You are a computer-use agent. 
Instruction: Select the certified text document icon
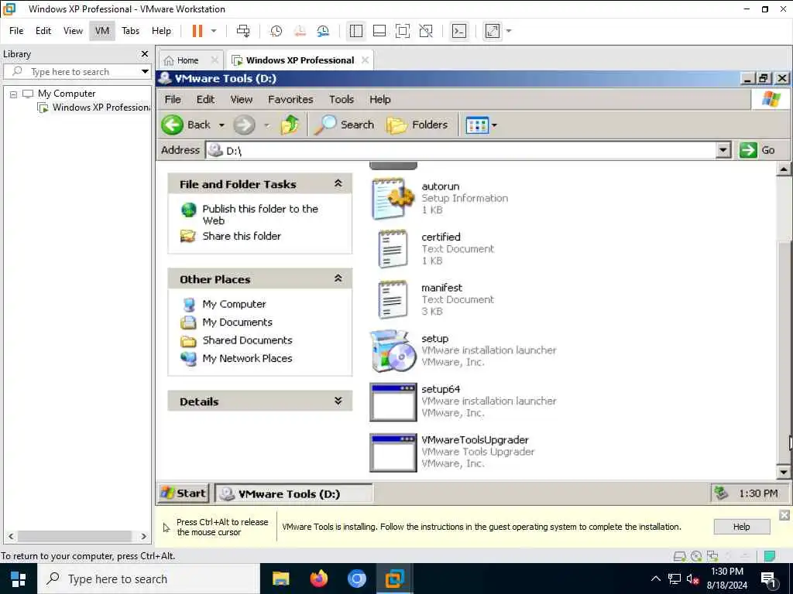(x=393, y=248)
